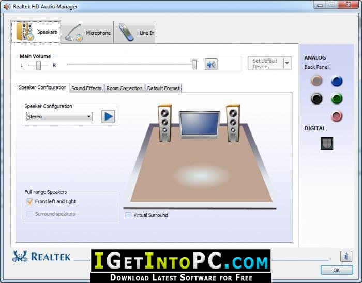Open the information button icon
The width and height of the screenshot is (362, 283).
click(346, 256)
